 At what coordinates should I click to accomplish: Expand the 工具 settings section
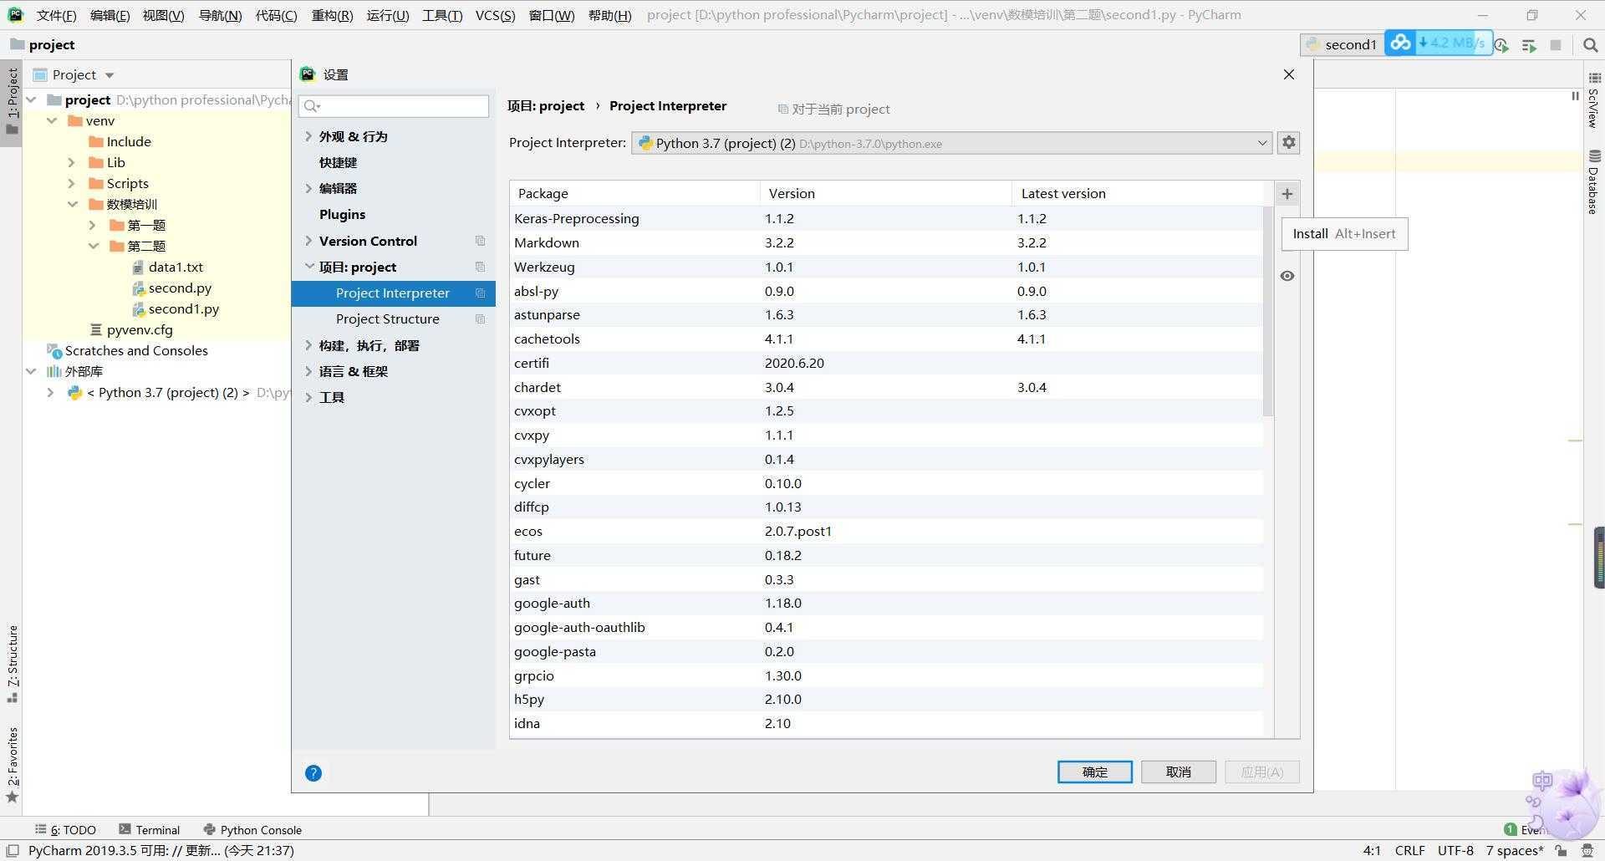[x=308, y=397]
